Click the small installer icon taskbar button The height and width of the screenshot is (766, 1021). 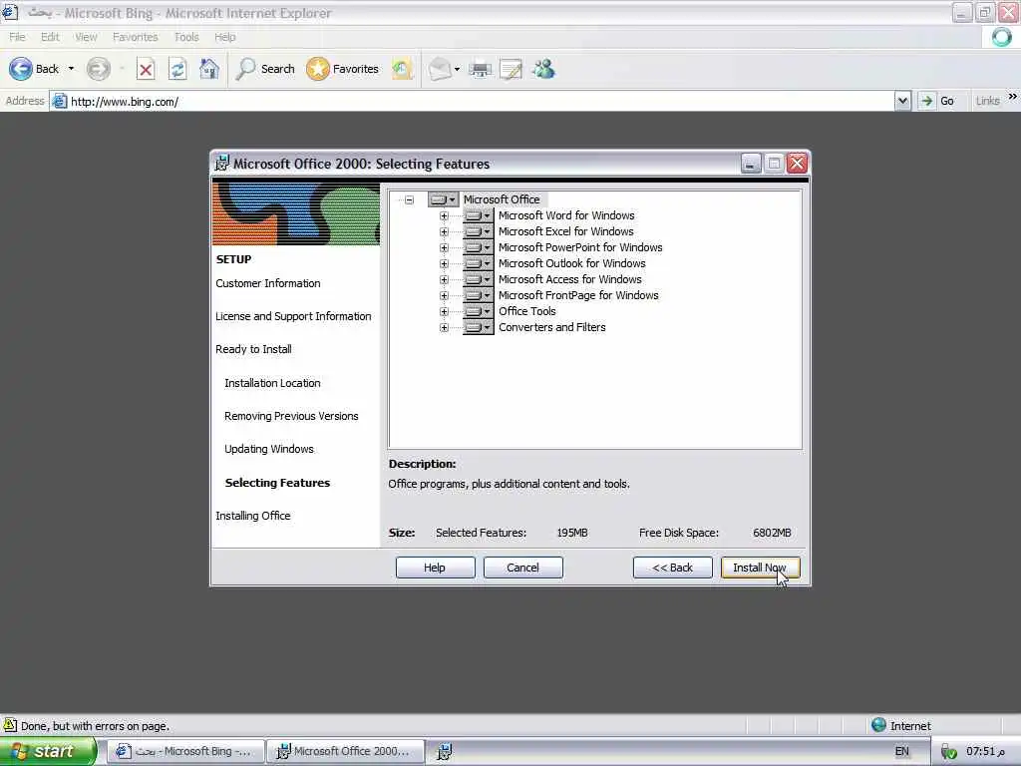point(444,752)
